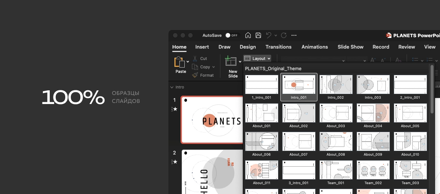Image resolution: width=440 pixels, height=194 pixels.
Task: Choose the Team_002 layout
Action: point(373,170)
